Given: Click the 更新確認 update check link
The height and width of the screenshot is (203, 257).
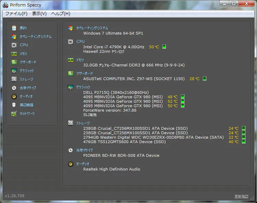Looking at the screenshot, I should [241, 196].
